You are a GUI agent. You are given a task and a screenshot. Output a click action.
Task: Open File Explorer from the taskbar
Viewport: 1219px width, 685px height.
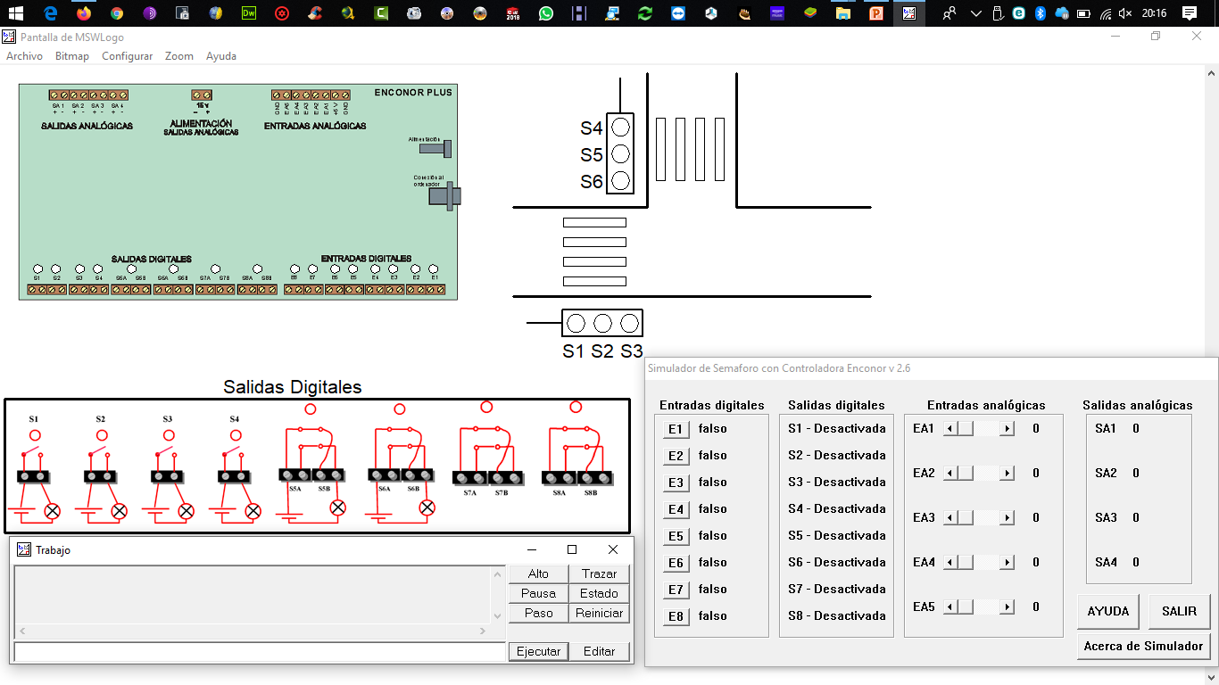842,13
